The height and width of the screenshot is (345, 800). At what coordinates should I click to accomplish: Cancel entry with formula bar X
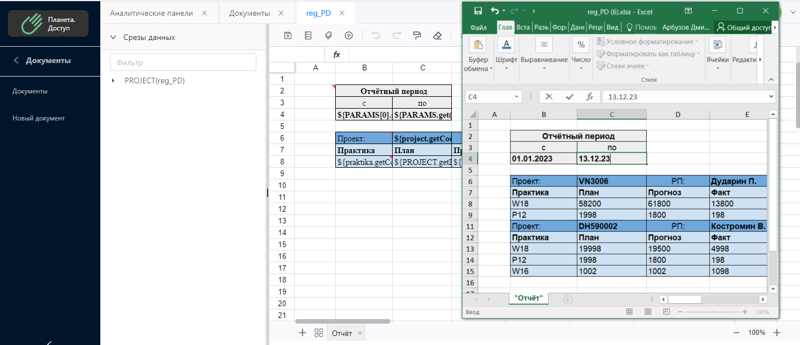coord(549,97)
